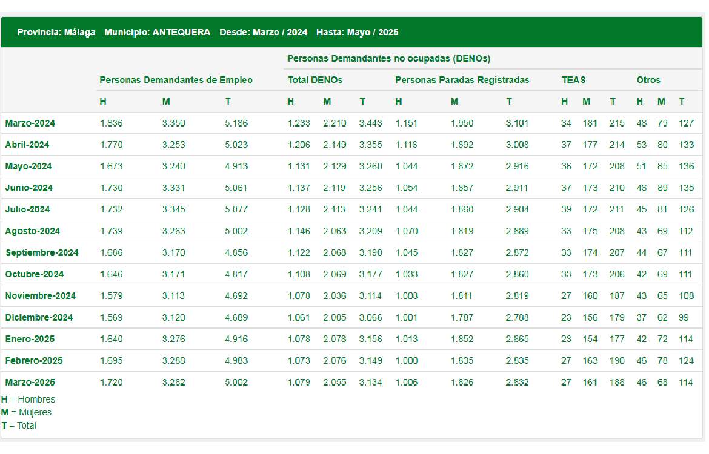Viewport: 709px width, 454px height.
Task: Select Otros total 124 in Febrero-2025 row
Action: tap(686, 361)
